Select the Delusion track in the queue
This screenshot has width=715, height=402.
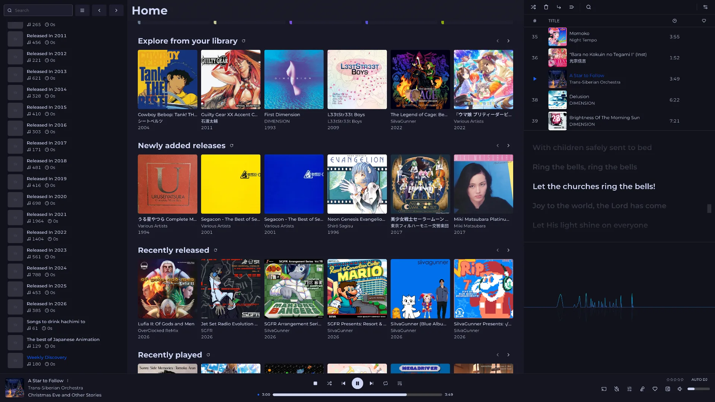tap(618, 100)
